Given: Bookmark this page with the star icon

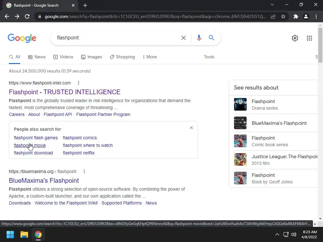Looking at the screenshot, I should [283, 16].
